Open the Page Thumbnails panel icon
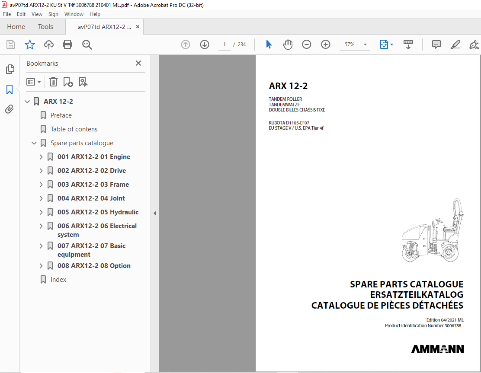 10,69
